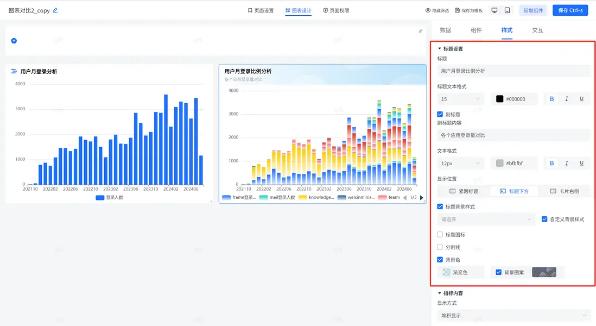Switch to desktop preview icon

[494, 10]
